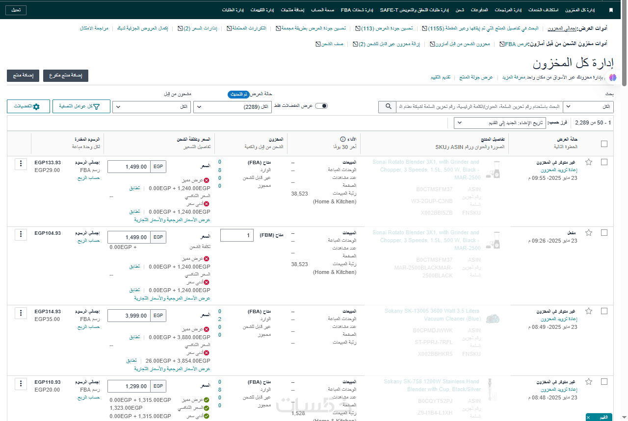Open the Add Products menu (إضافة منتجات)
The height and width of the screenshot is (421, 628).
point(293,10)
